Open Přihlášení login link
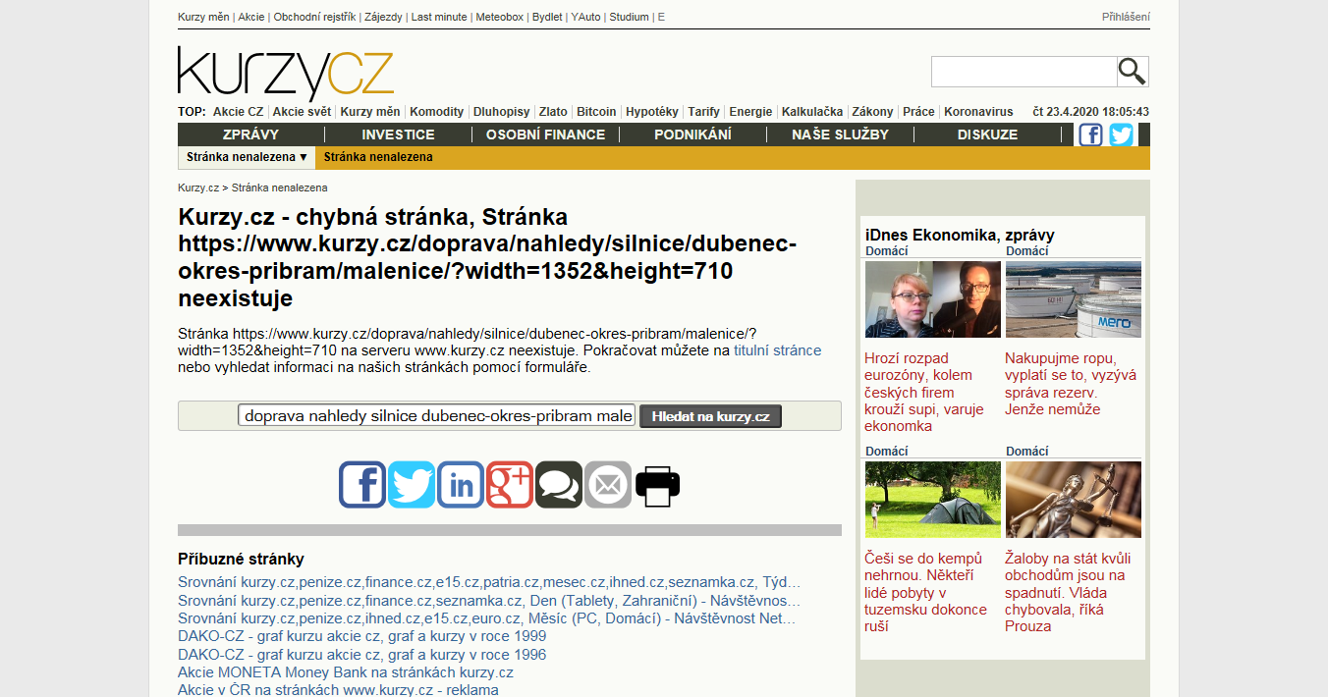1328x697 pixels. 1126,17
